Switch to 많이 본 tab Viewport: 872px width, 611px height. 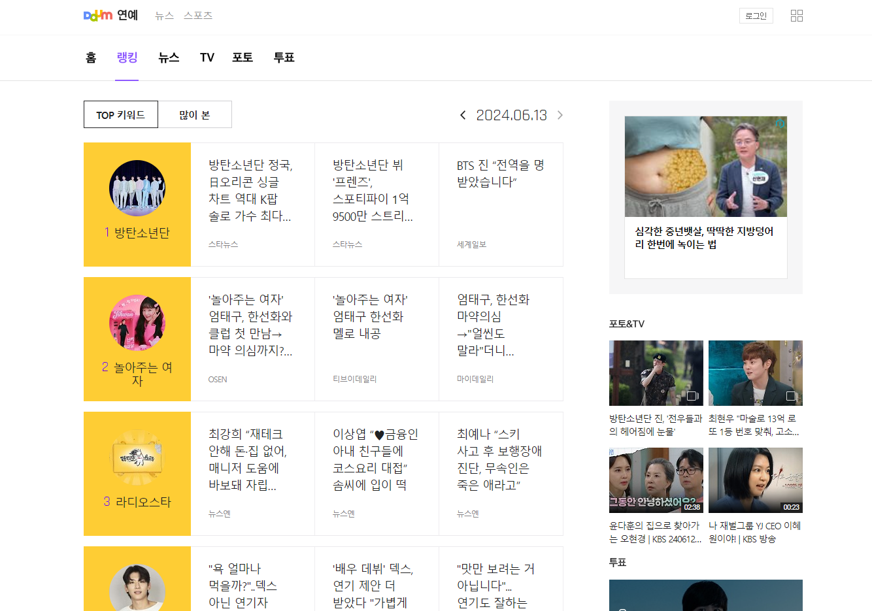(x=195, y=114)
